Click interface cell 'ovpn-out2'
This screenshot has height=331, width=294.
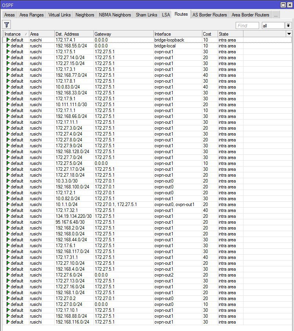(164, 275)
